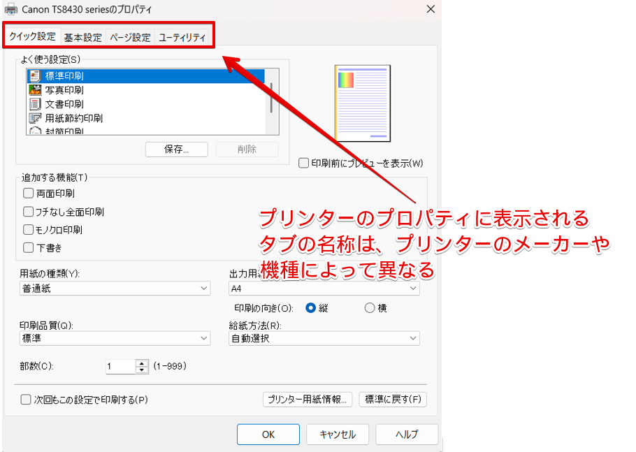Screen dimensions: 636x452
Task: Check the モノクロ印刷 monochrome option
Action: (29, 229)
